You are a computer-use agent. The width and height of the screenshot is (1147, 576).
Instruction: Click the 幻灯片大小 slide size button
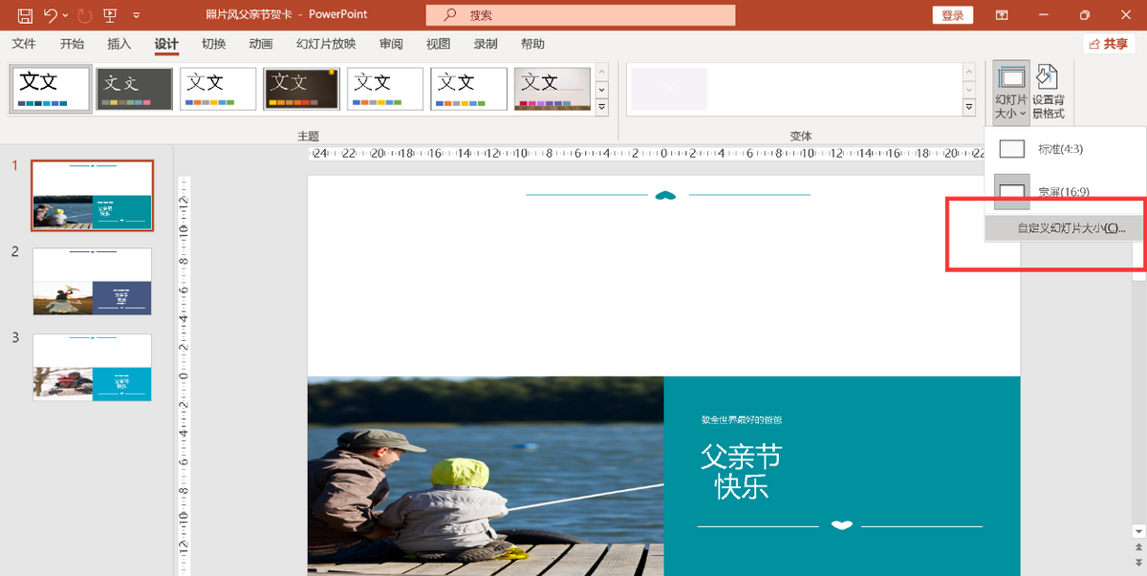[x=1011, y=92]
